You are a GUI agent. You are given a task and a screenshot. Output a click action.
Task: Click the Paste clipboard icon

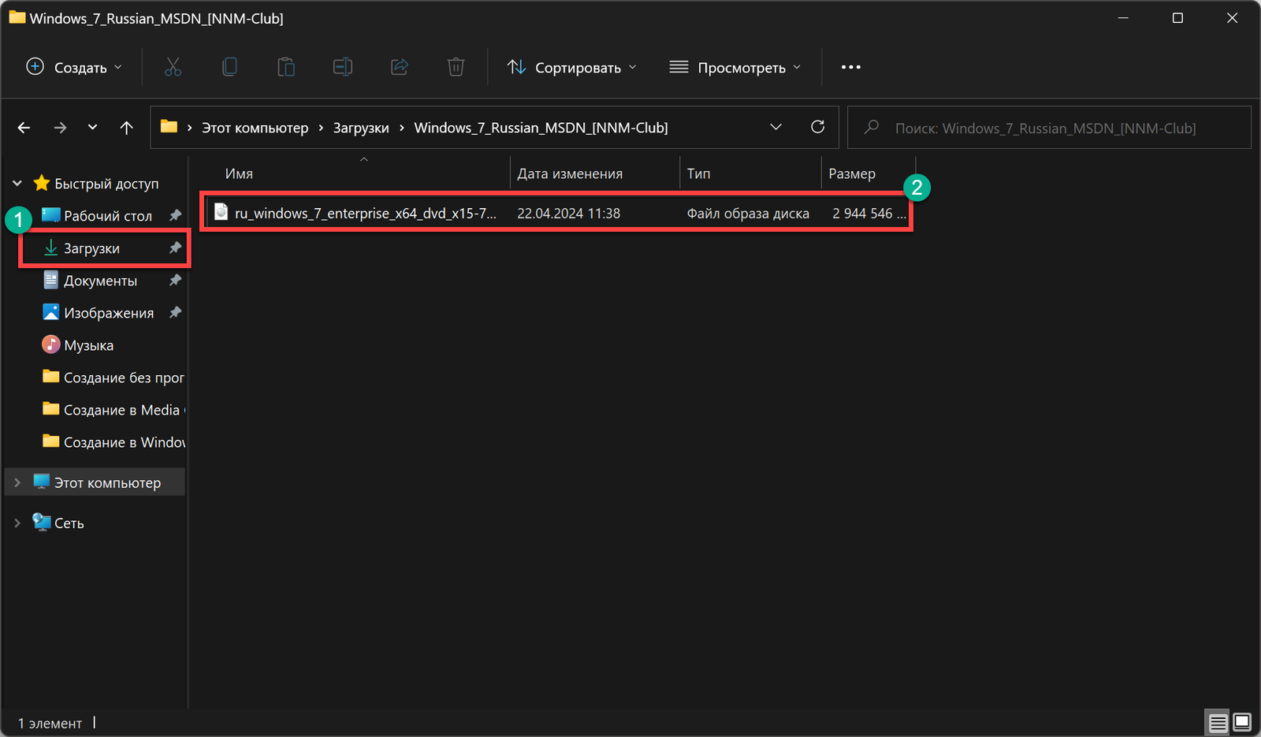point(286,67)
